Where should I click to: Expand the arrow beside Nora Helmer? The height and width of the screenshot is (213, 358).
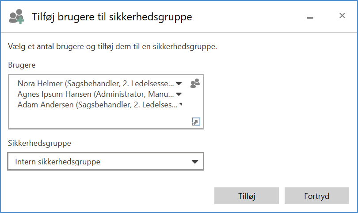pyautogui.click(x=179, y=83)
